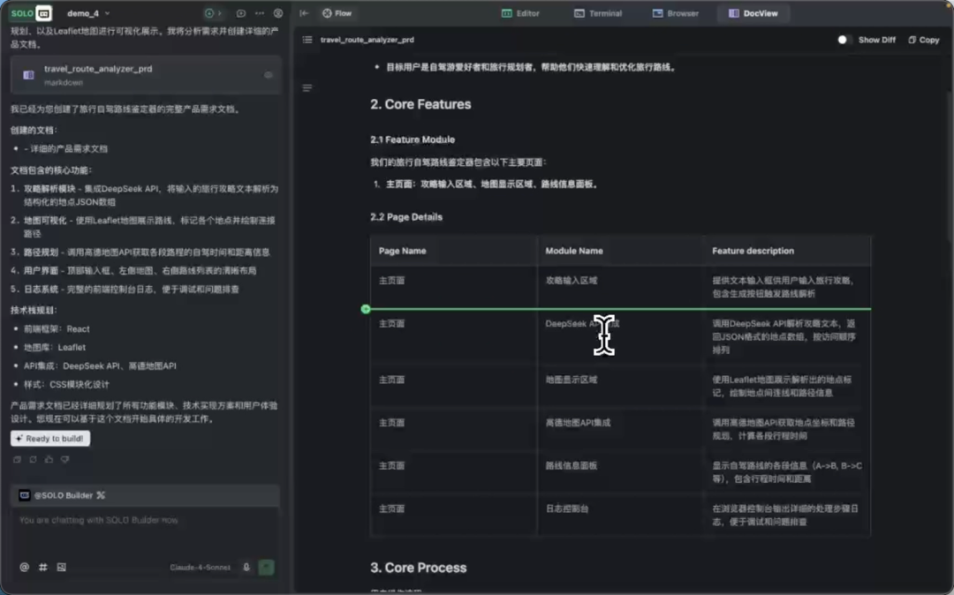954x595 pixels.
Task: Open the user profile icon in top bar
Action: click(278, 13)
